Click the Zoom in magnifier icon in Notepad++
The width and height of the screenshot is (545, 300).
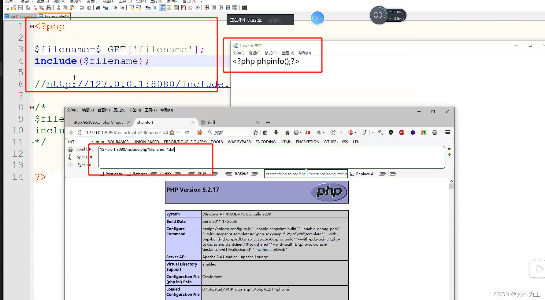click(x=115, y=8)
